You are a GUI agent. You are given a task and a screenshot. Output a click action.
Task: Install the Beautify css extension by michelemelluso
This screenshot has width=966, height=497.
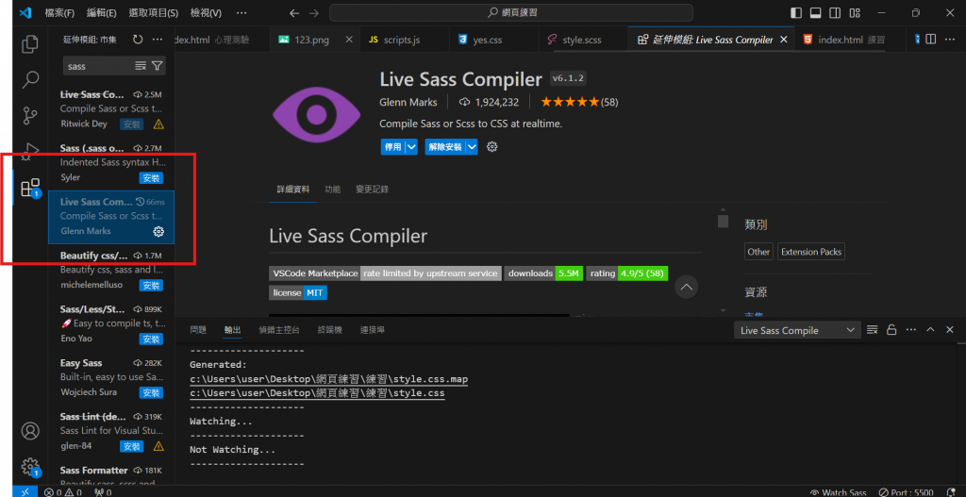click(151, 285)
